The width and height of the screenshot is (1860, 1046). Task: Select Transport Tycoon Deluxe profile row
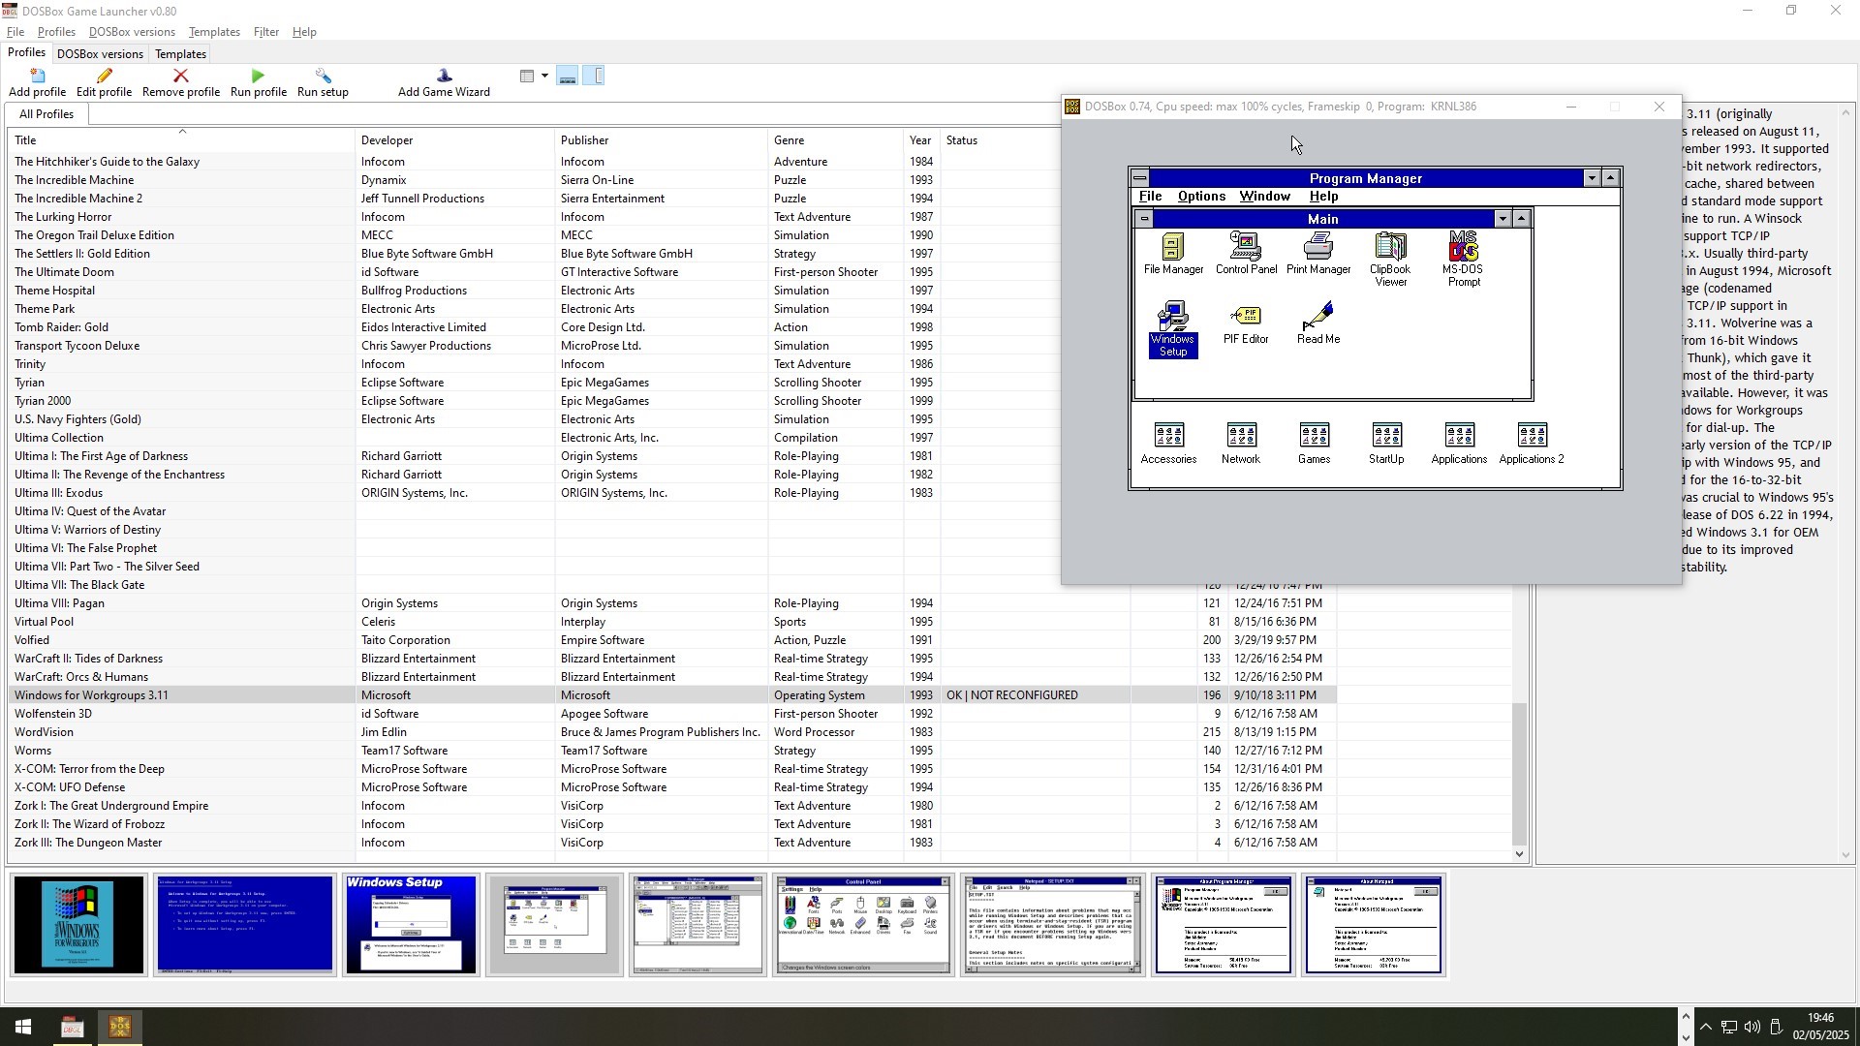[535, 346]
